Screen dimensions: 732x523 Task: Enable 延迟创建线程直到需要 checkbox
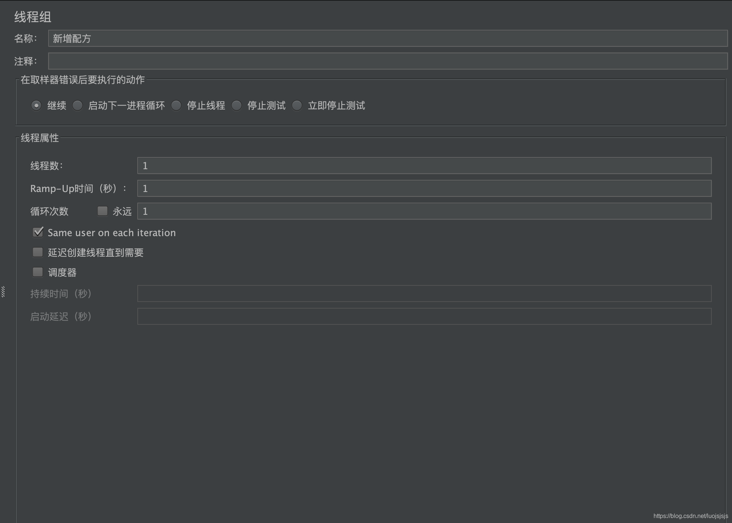coord(38,252)
